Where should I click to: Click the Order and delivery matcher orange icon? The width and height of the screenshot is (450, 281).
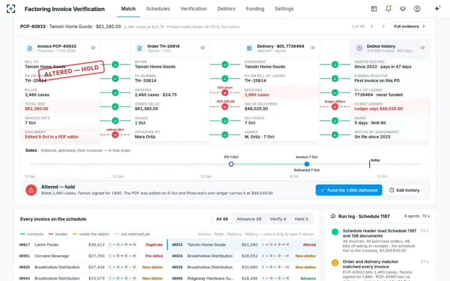pos(335,263)
